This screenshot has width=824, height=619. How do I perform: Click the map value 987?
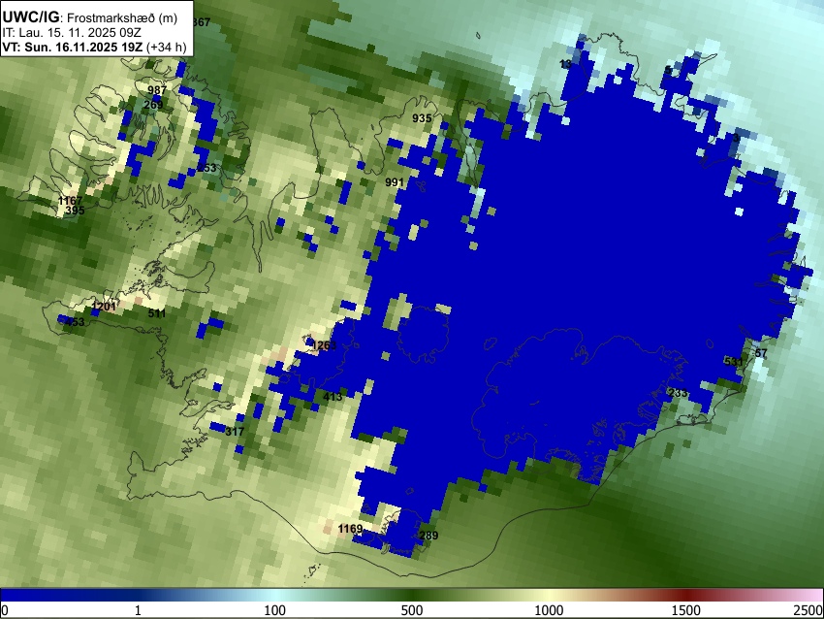point(157,90)
